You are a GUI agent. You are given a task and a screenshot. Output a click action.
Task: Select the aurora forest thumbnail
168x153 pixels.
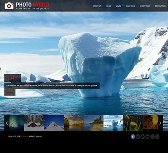(17, 123)
